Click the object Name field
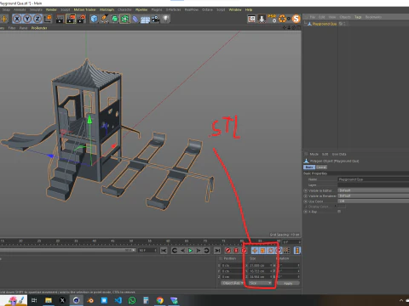The width and height of the screenshot is (409, 306). point(373,179)
